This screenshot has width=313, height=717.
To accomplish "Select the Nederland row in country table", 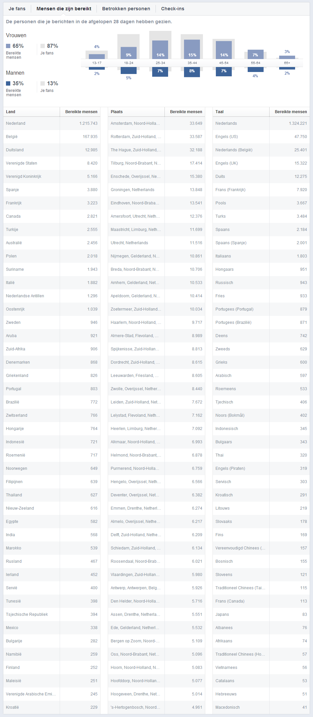I will point(52,123).
